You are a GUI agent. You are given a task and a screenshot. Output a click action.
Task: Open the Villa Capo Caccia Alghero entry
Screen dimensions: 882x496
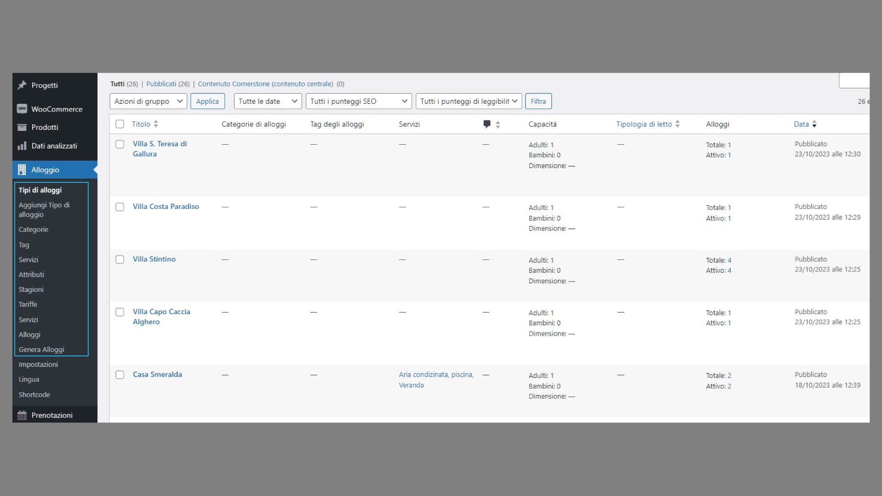point(161,317)
